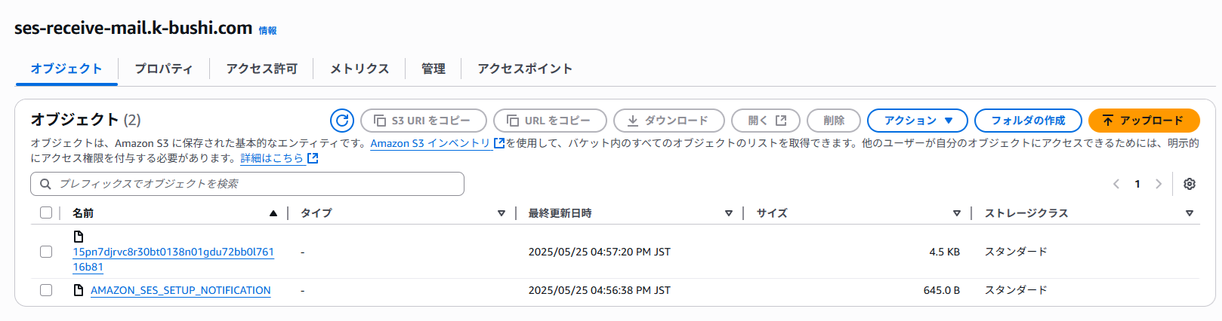Switch to the アクセス許可 tab

point(262,69)
